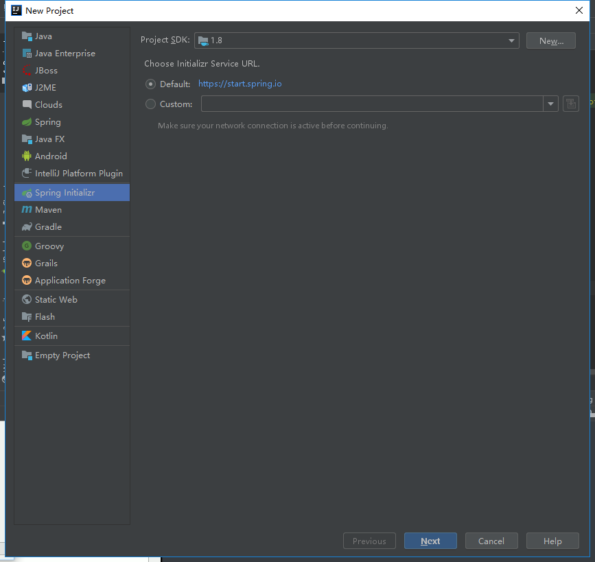Select the Spring Initializr label
This screenshot has height=562, width=595.
pyautogui.click(x=65, y=193)
